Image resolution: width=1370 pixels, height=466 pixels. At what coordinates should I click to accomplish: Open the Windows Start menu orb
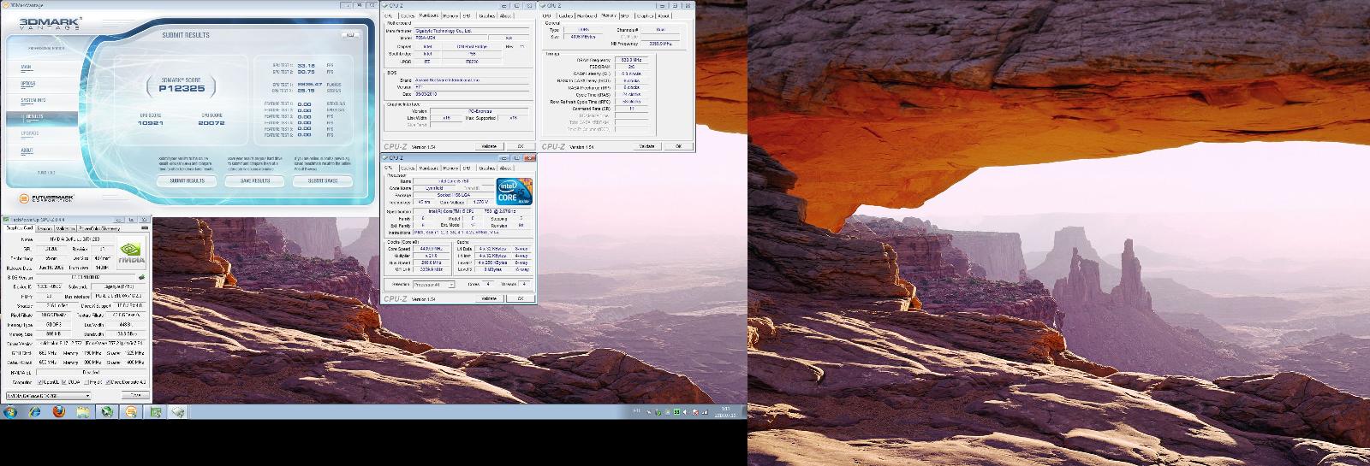(x=11, y=411)
